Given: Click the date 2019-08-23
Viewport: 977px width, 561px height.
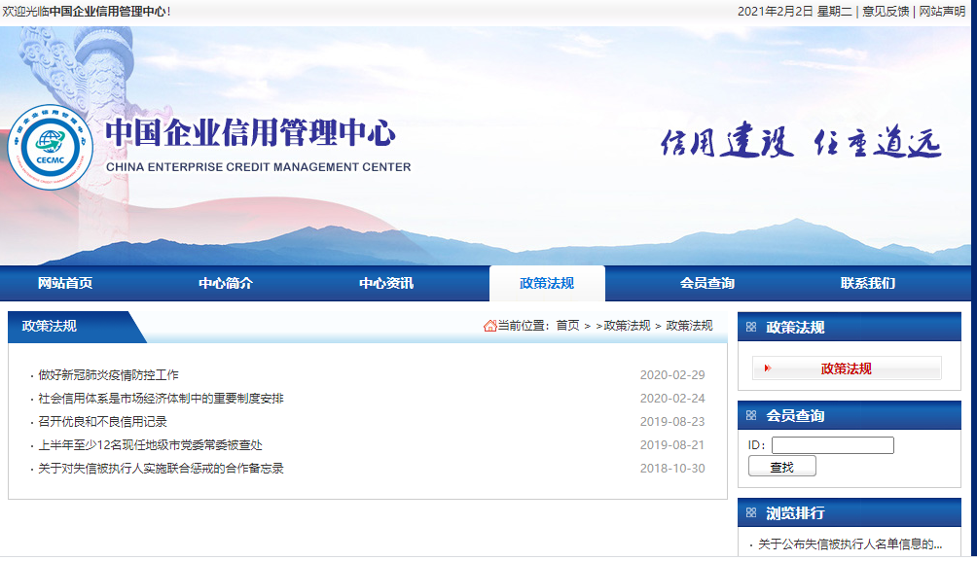Looking at the screenshot, I should coord(672,422).
